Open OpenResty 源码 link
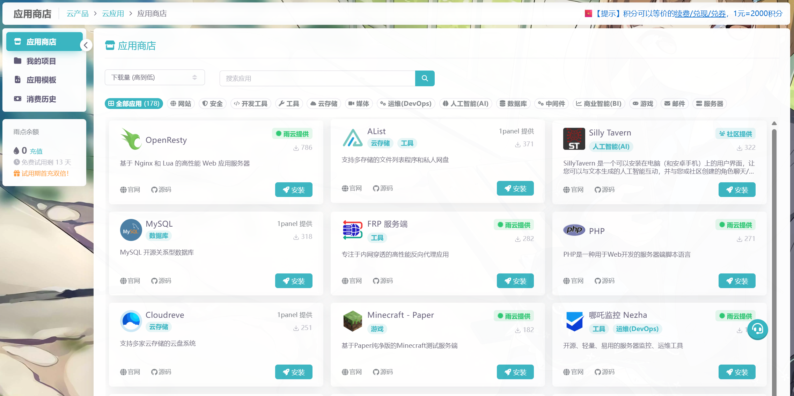The image size is (794, 396). (x=161, y=190)
